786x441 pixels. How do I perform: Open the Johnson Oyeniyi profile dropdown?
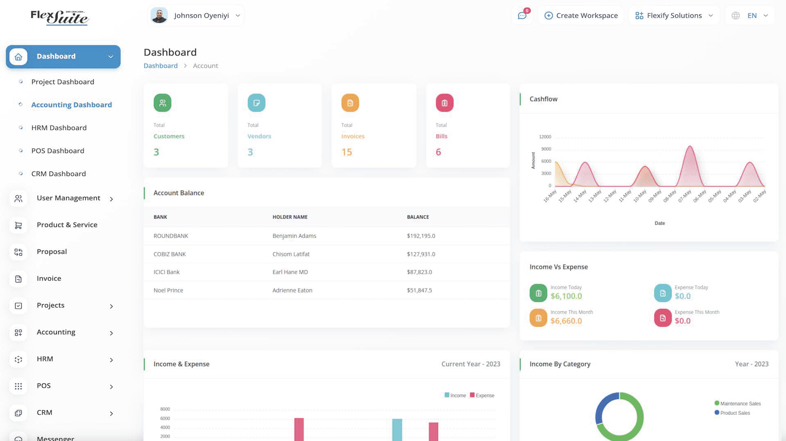pyautogui.click(x=196, y=16)
